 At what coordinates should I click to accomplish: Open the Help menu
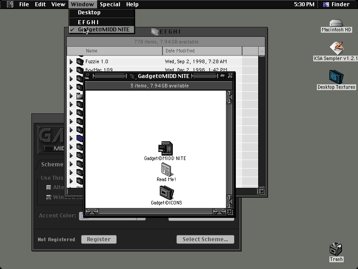pyautogui.click(x=132, y=4)
